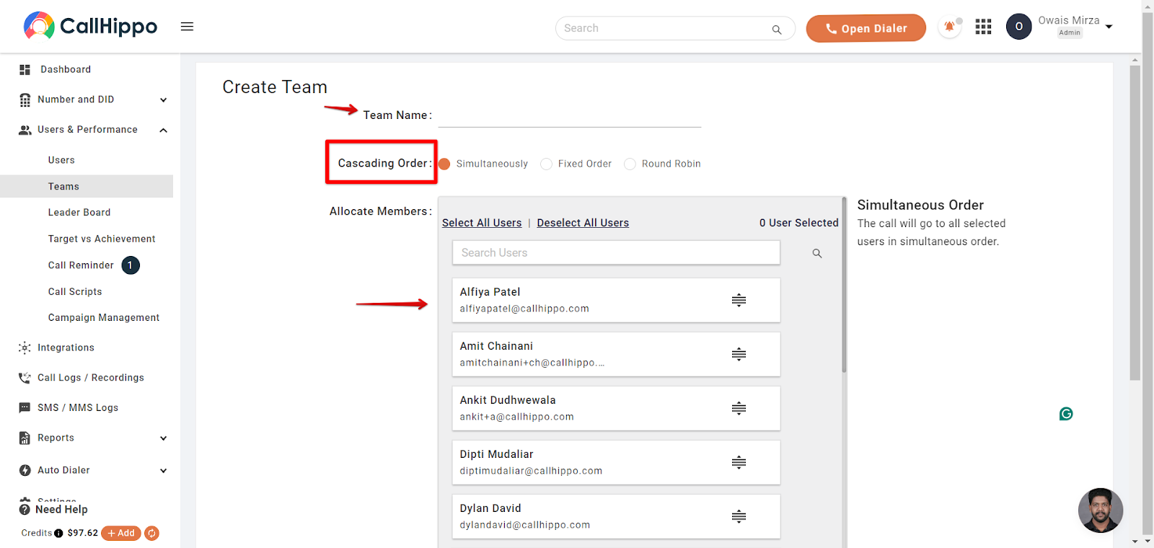
Task: Click the Number and DID keypad icon
Action: point(25,100)
